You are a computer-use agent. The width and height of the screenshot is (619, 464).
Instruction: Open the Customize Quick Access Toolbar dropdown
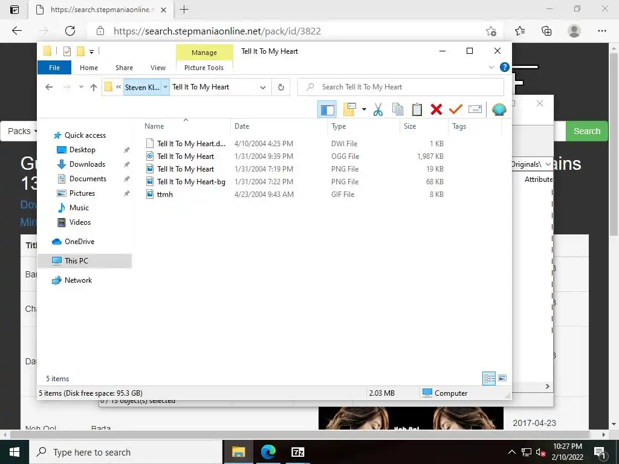pos(92,52)
